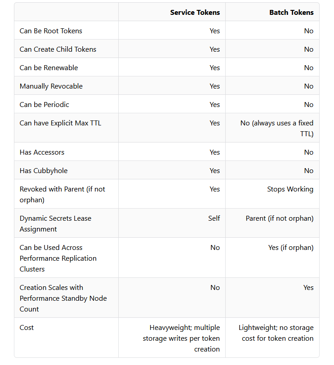This screenshot has height=365, width=334.
Task: Select 'Creation Scales with Performance Standby' label
Action: (63, 298)
